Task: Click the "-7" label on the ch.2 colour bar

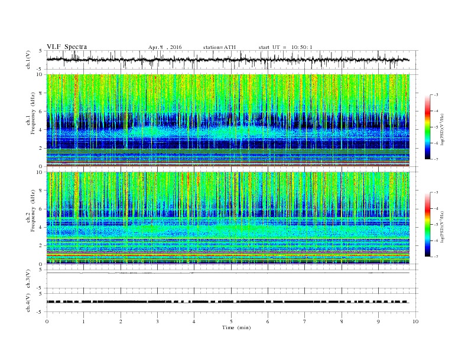Action: coord(435,257)
